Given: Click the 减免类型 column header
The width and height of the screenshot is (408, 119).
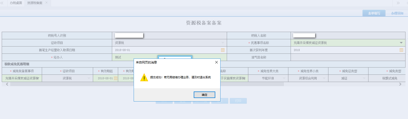Looking at the screenshot, I should (387, 71).
